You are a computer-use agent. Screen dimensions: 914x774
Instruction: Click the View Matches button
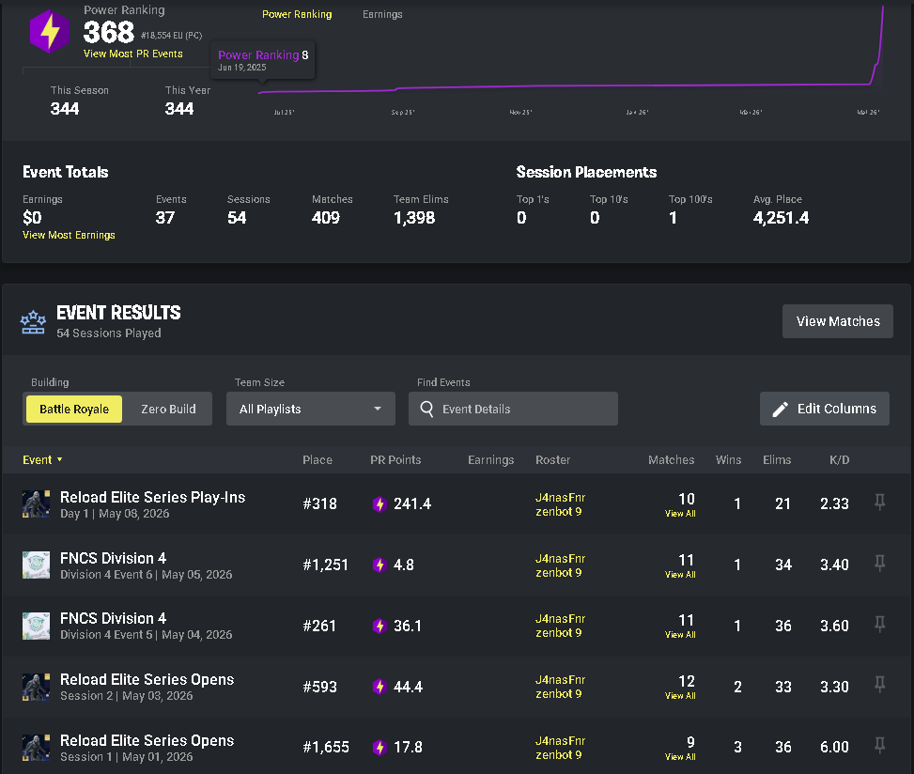pos(838,321)
